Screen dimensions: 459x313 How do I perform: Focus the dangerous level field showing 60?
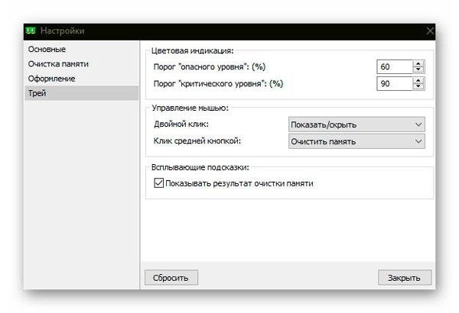coord(395,67)
